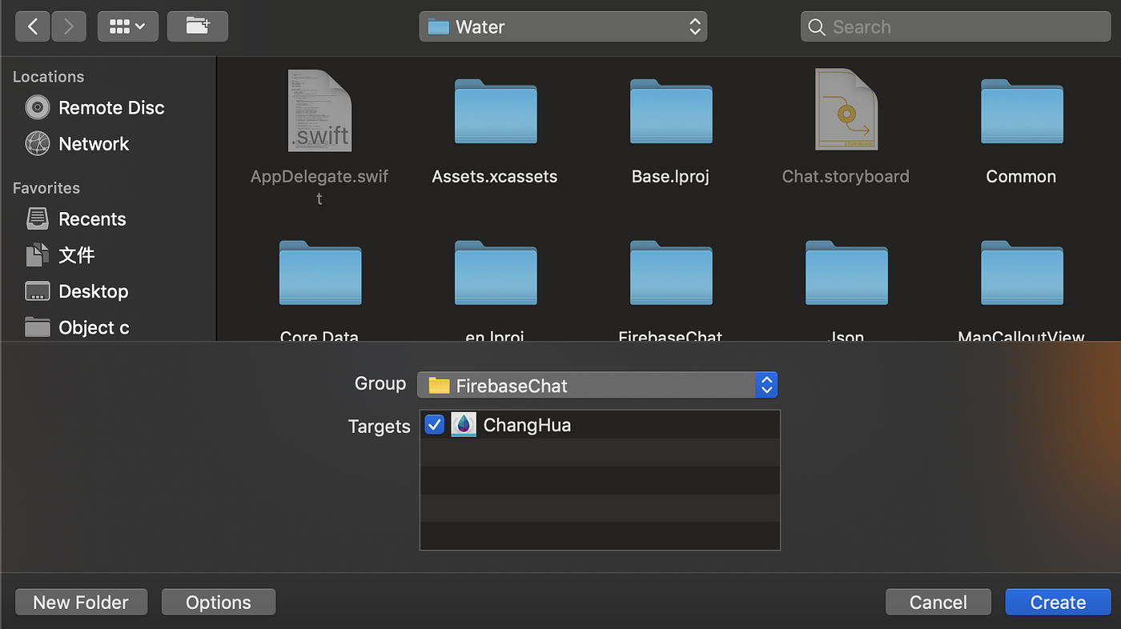Viewport: 1121px width, 629px height.
Task: Open the icon view mode dropdown
Action: [128, 26]
